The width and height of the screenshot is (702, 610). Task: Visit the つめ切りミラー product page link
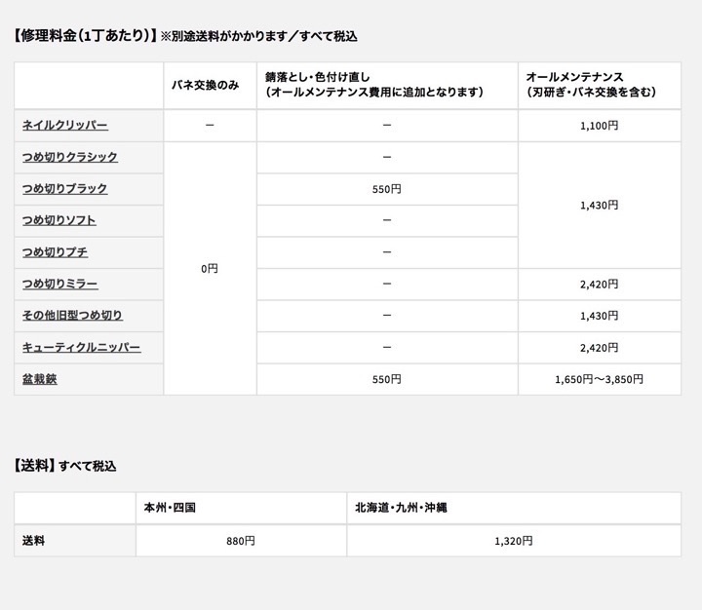(60, 284)
